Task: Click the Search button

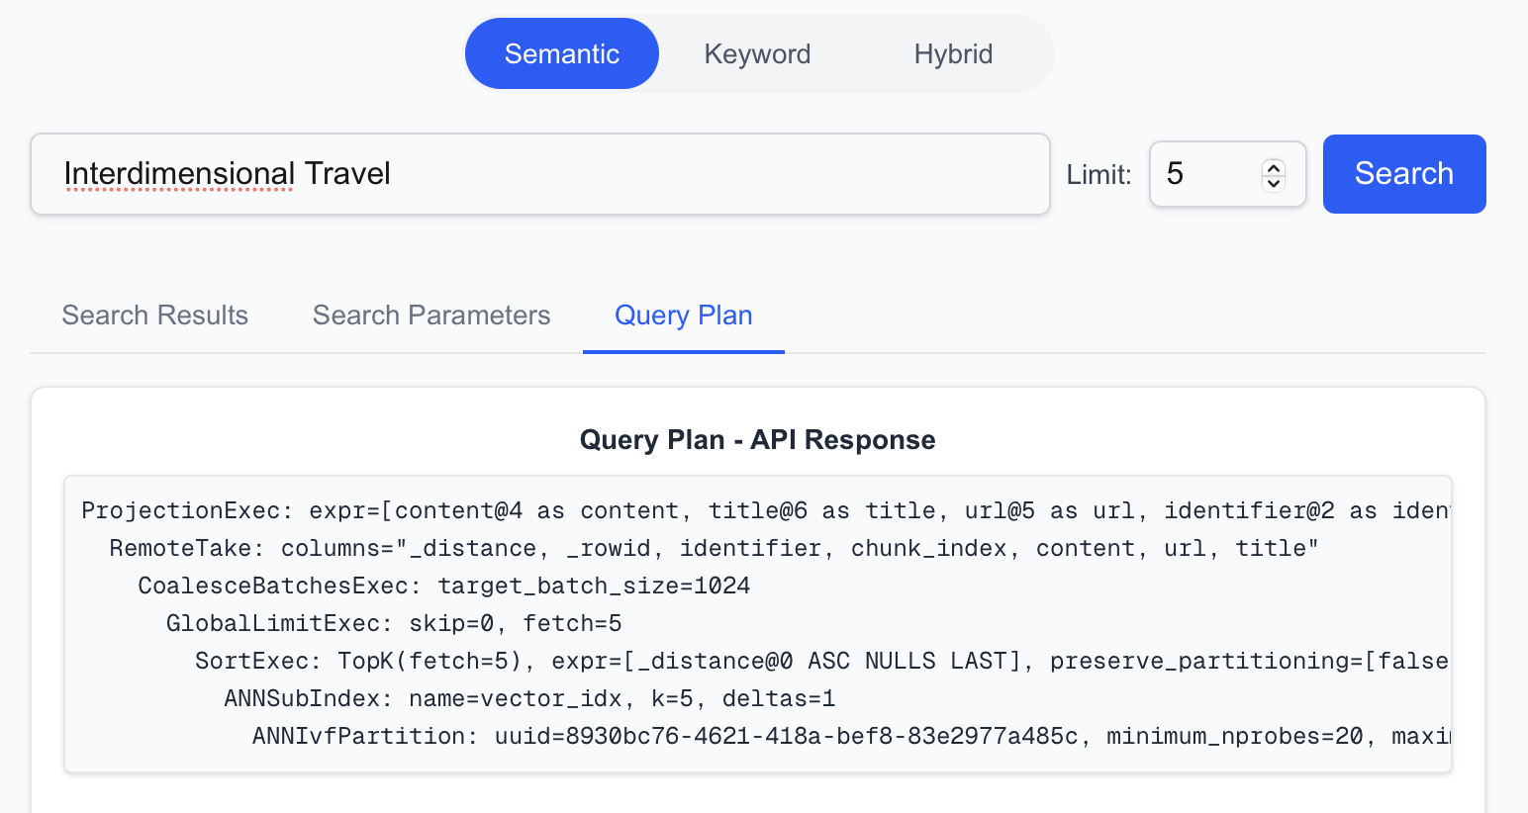Action: click(1403, 173)
